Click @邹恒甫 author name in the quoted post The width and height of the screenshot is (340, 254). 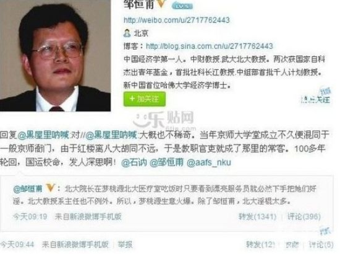pyautogui.click(x=28, y=188)
